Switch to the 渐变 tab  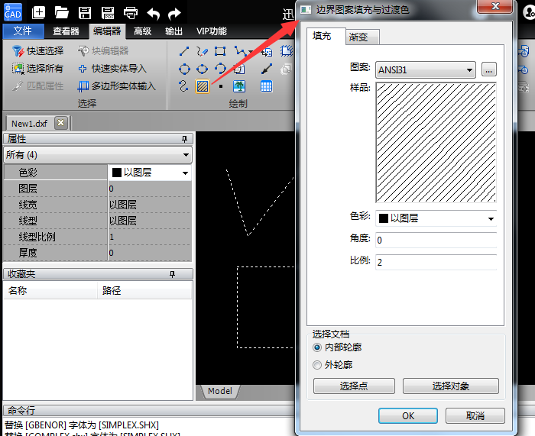tap(358, 37)
